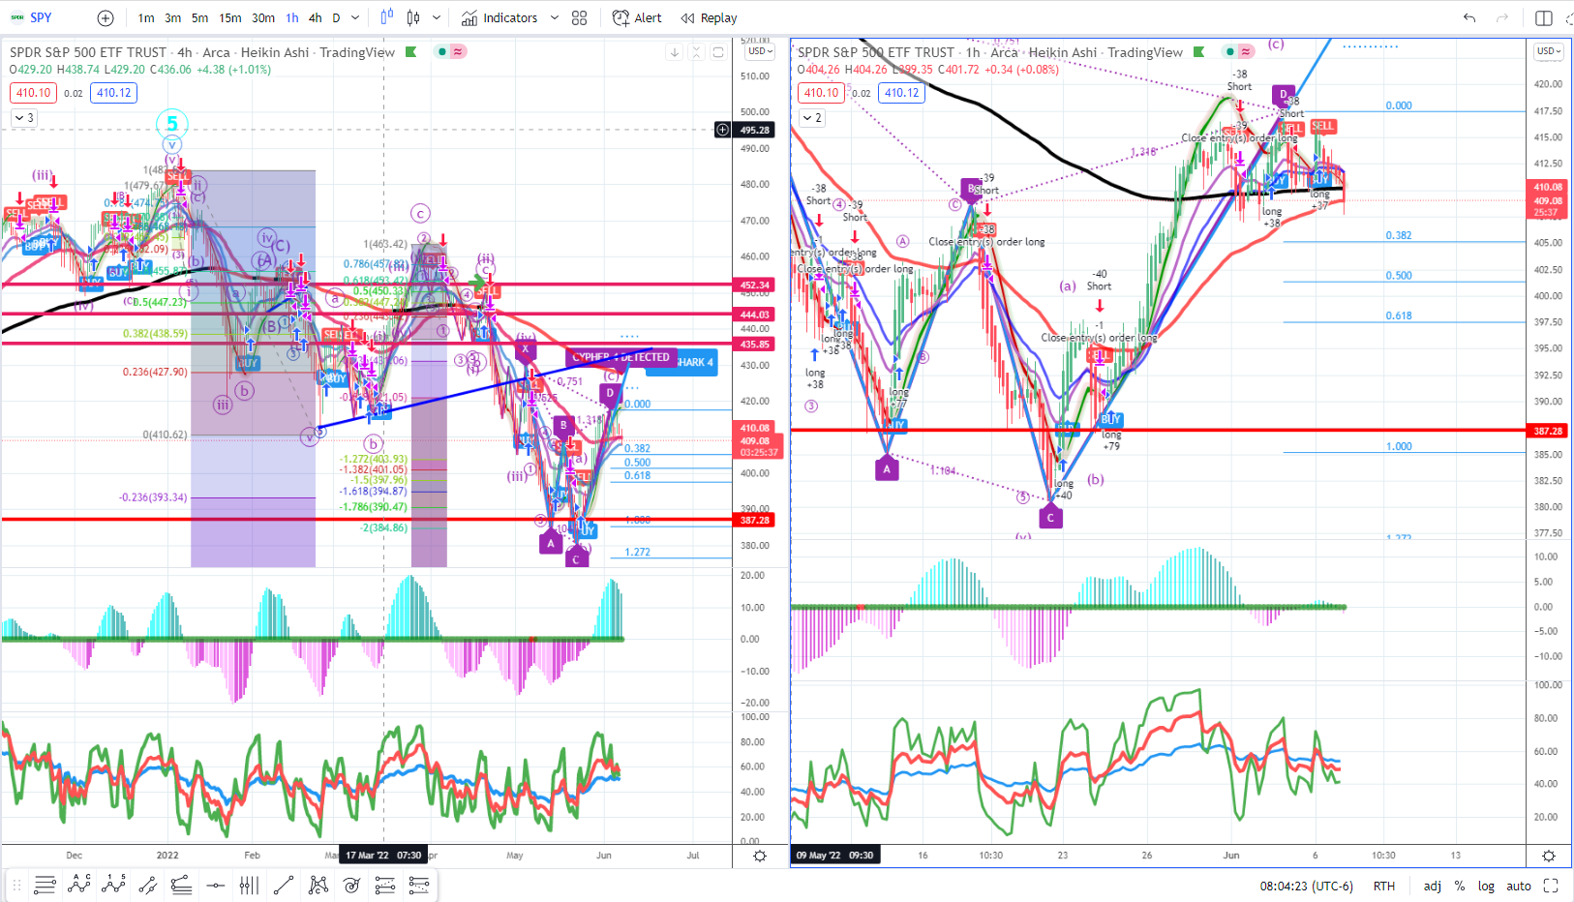Click the 410.10 sell price on the 4h chart
The image size is (1574, 902).
pos(34,93)
